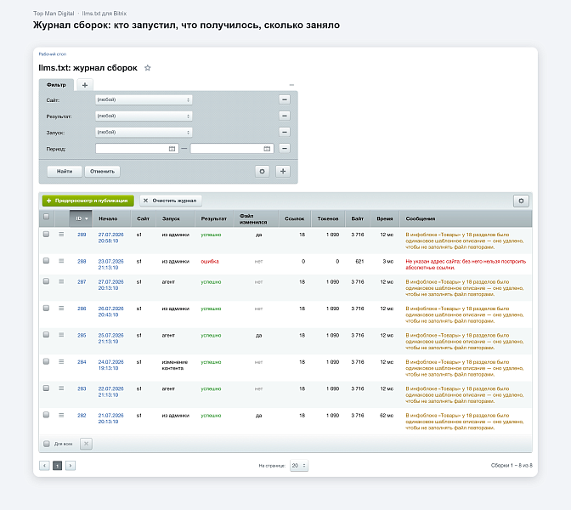Toggle select-all checkbox in table header
Viewport: 571px width, 510px height.
[46, 217]
